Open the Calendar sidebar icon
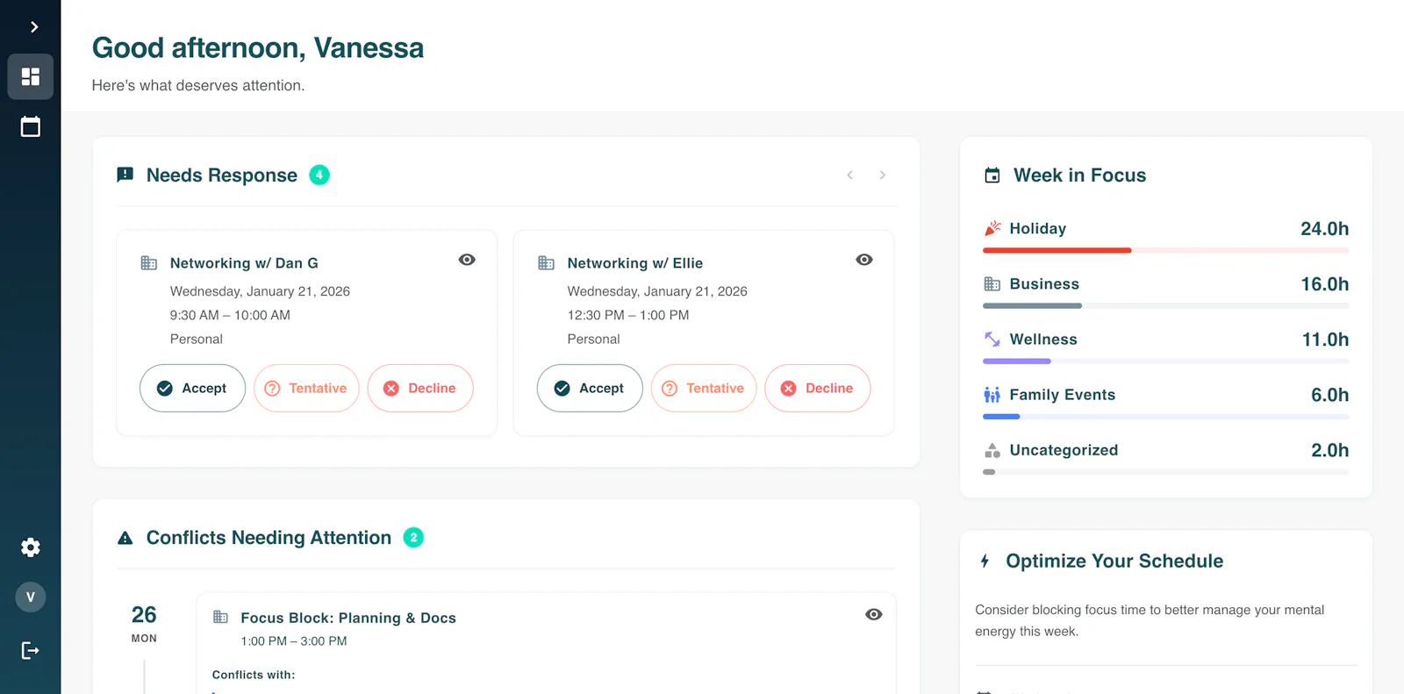Viewport: 1404px width, 694px height. pos(31,126)
